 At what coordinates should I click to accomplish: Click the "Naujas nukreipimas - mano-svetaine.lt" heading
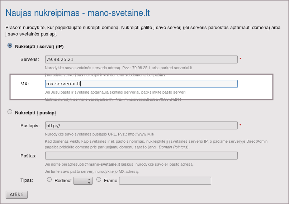click(x=77, y=13)
